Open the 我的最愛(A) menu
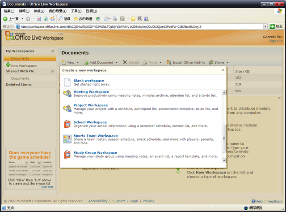The image size is (286, 212). 58,11
